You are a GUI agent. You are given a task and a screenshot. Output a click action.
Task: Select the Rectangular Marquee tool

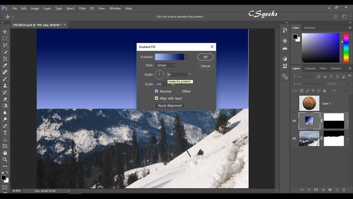(5, 39)
